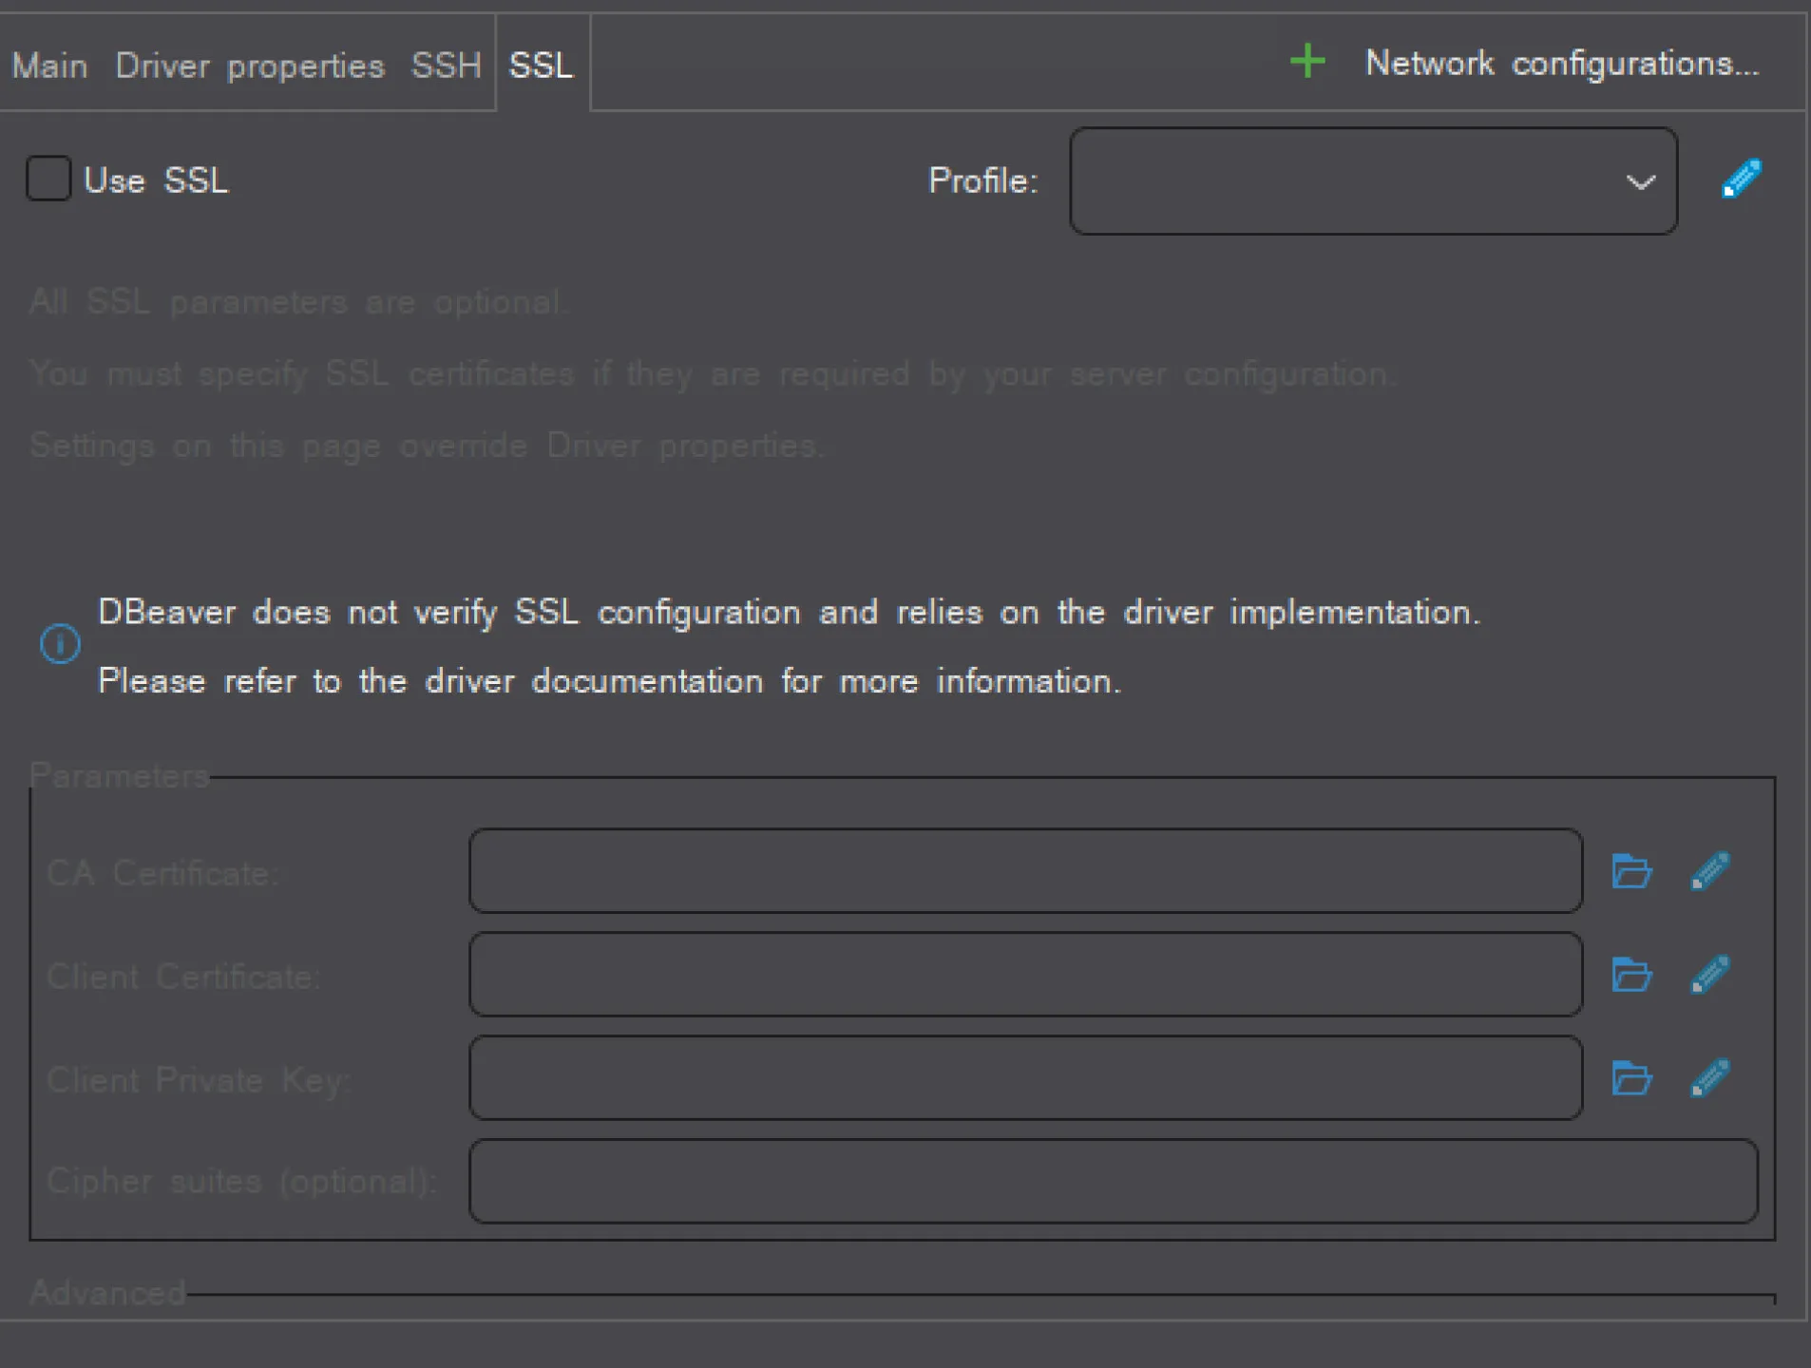Screen dimensions: 1811x1368
Task: Enable the Use SSL checkbox
Action: (48, 179)
